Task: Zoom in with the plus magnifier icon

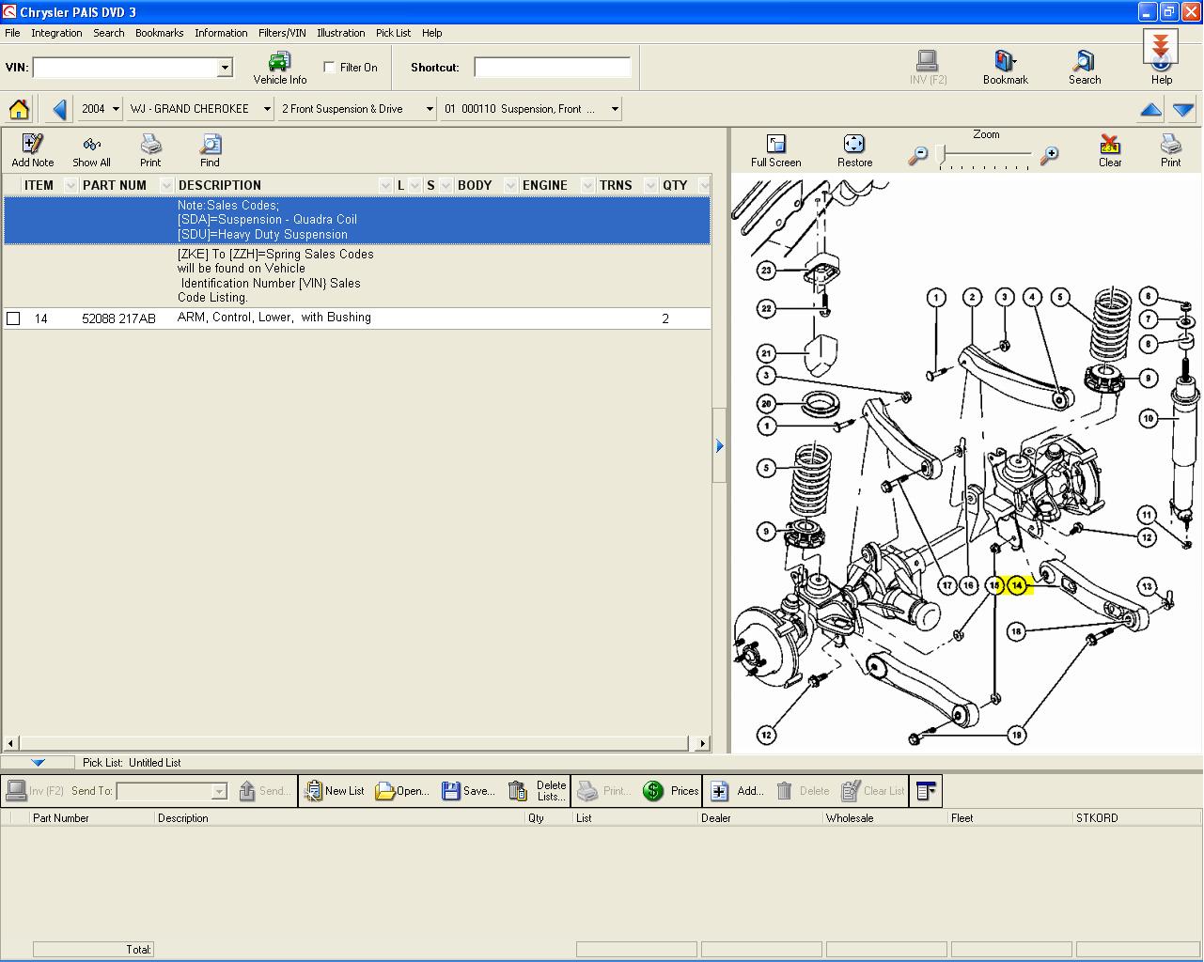Action: tap(1049, 156)
